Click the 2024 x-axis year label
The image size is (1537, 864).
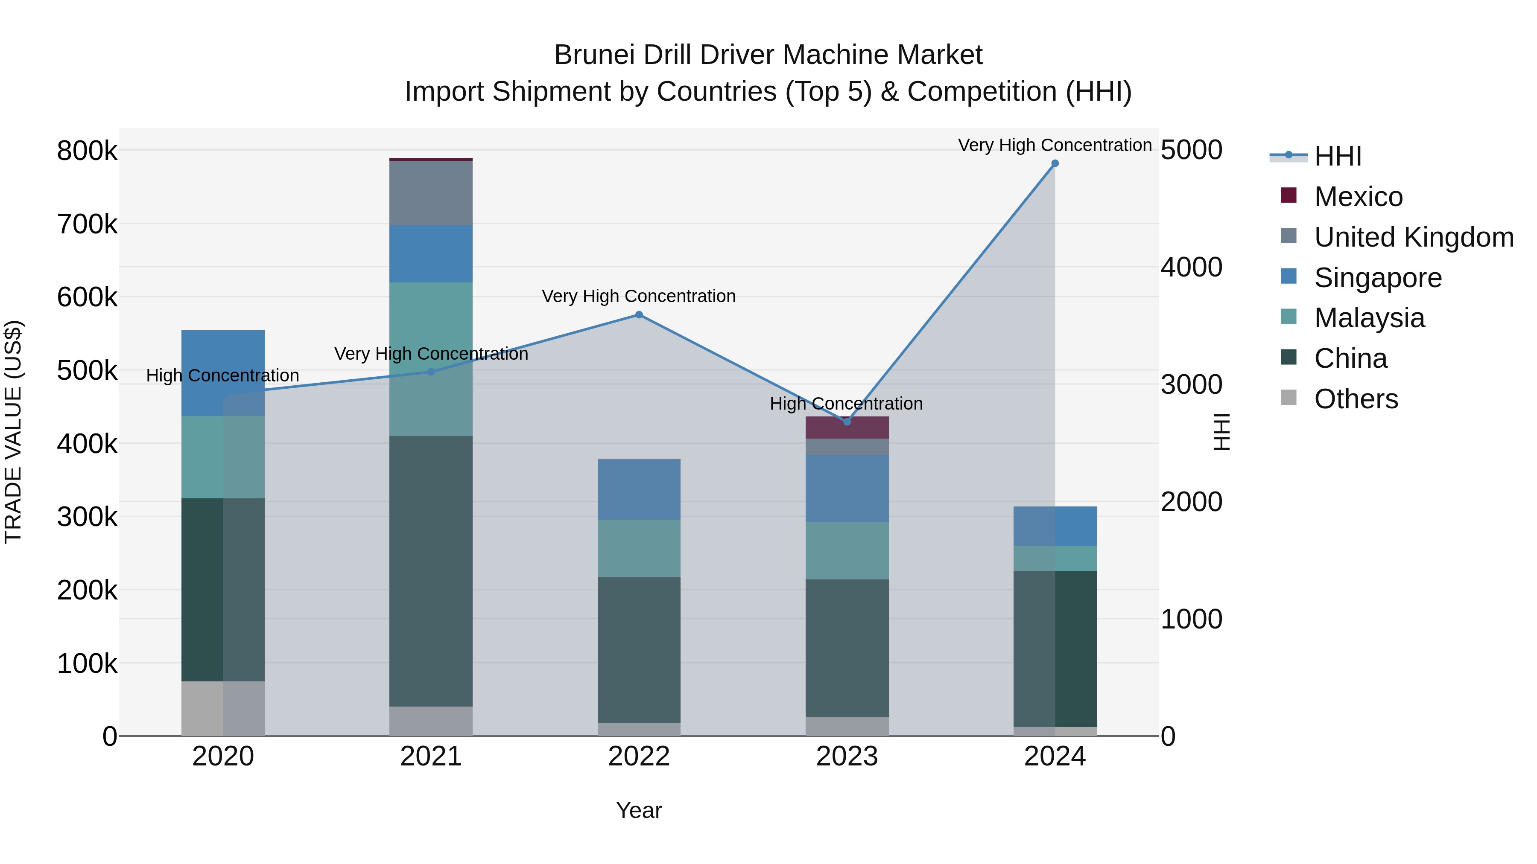tap(1055, 756)
